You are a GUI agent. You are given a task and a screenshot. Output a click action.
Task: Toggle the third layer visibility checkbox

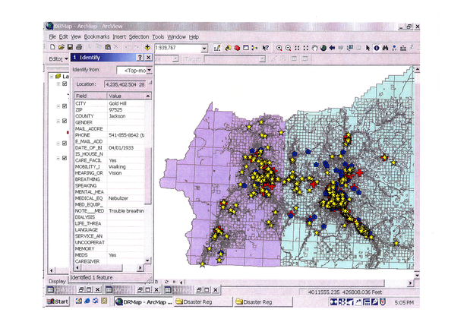(65, 121)
